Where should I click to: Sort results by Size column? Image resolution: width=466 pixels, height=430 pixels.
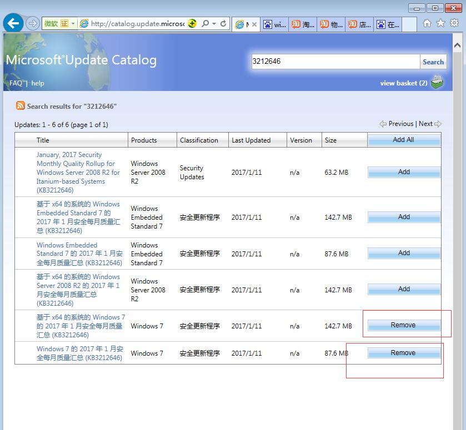(330, 140)
